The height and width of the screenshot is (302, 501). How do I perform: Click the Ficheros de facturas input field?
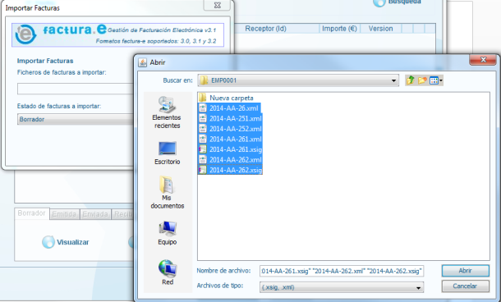[x=76, y=89]
